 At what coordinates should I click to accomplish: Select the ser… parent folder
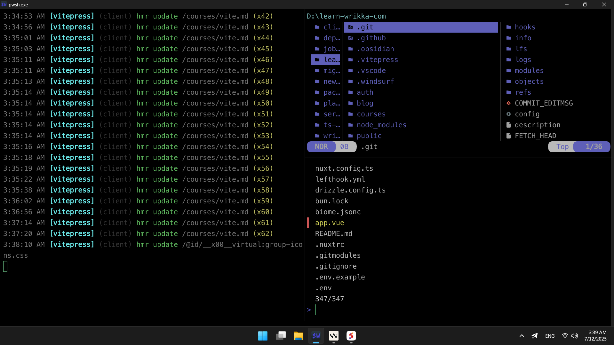tap(326, 114)
